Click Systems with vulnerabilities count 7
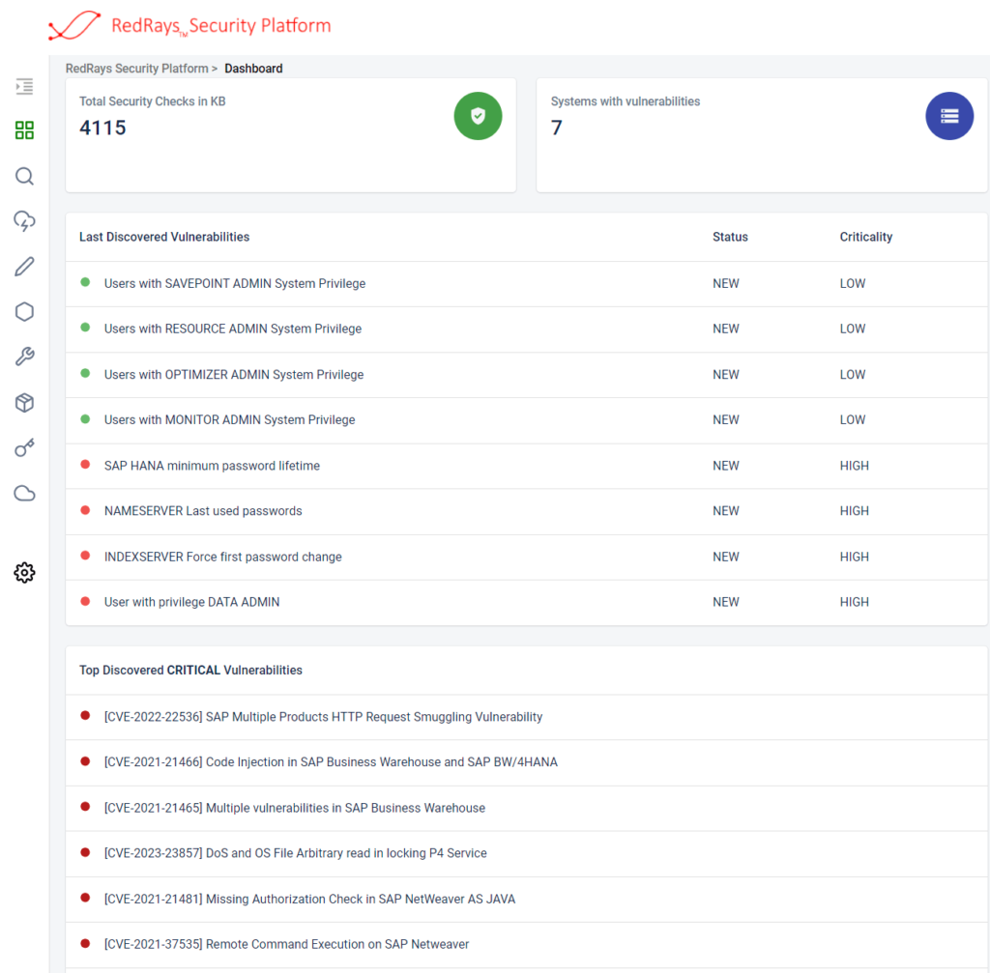This screenshot has width=990, height=973. (556, 128)
